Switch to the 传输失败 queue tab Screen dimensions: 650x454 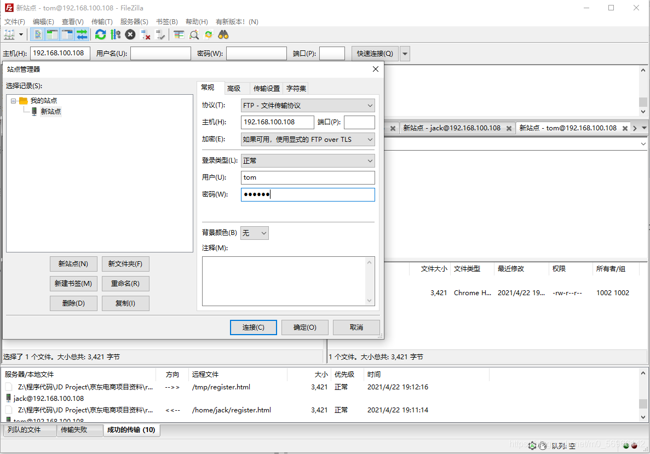click(80, 430)
